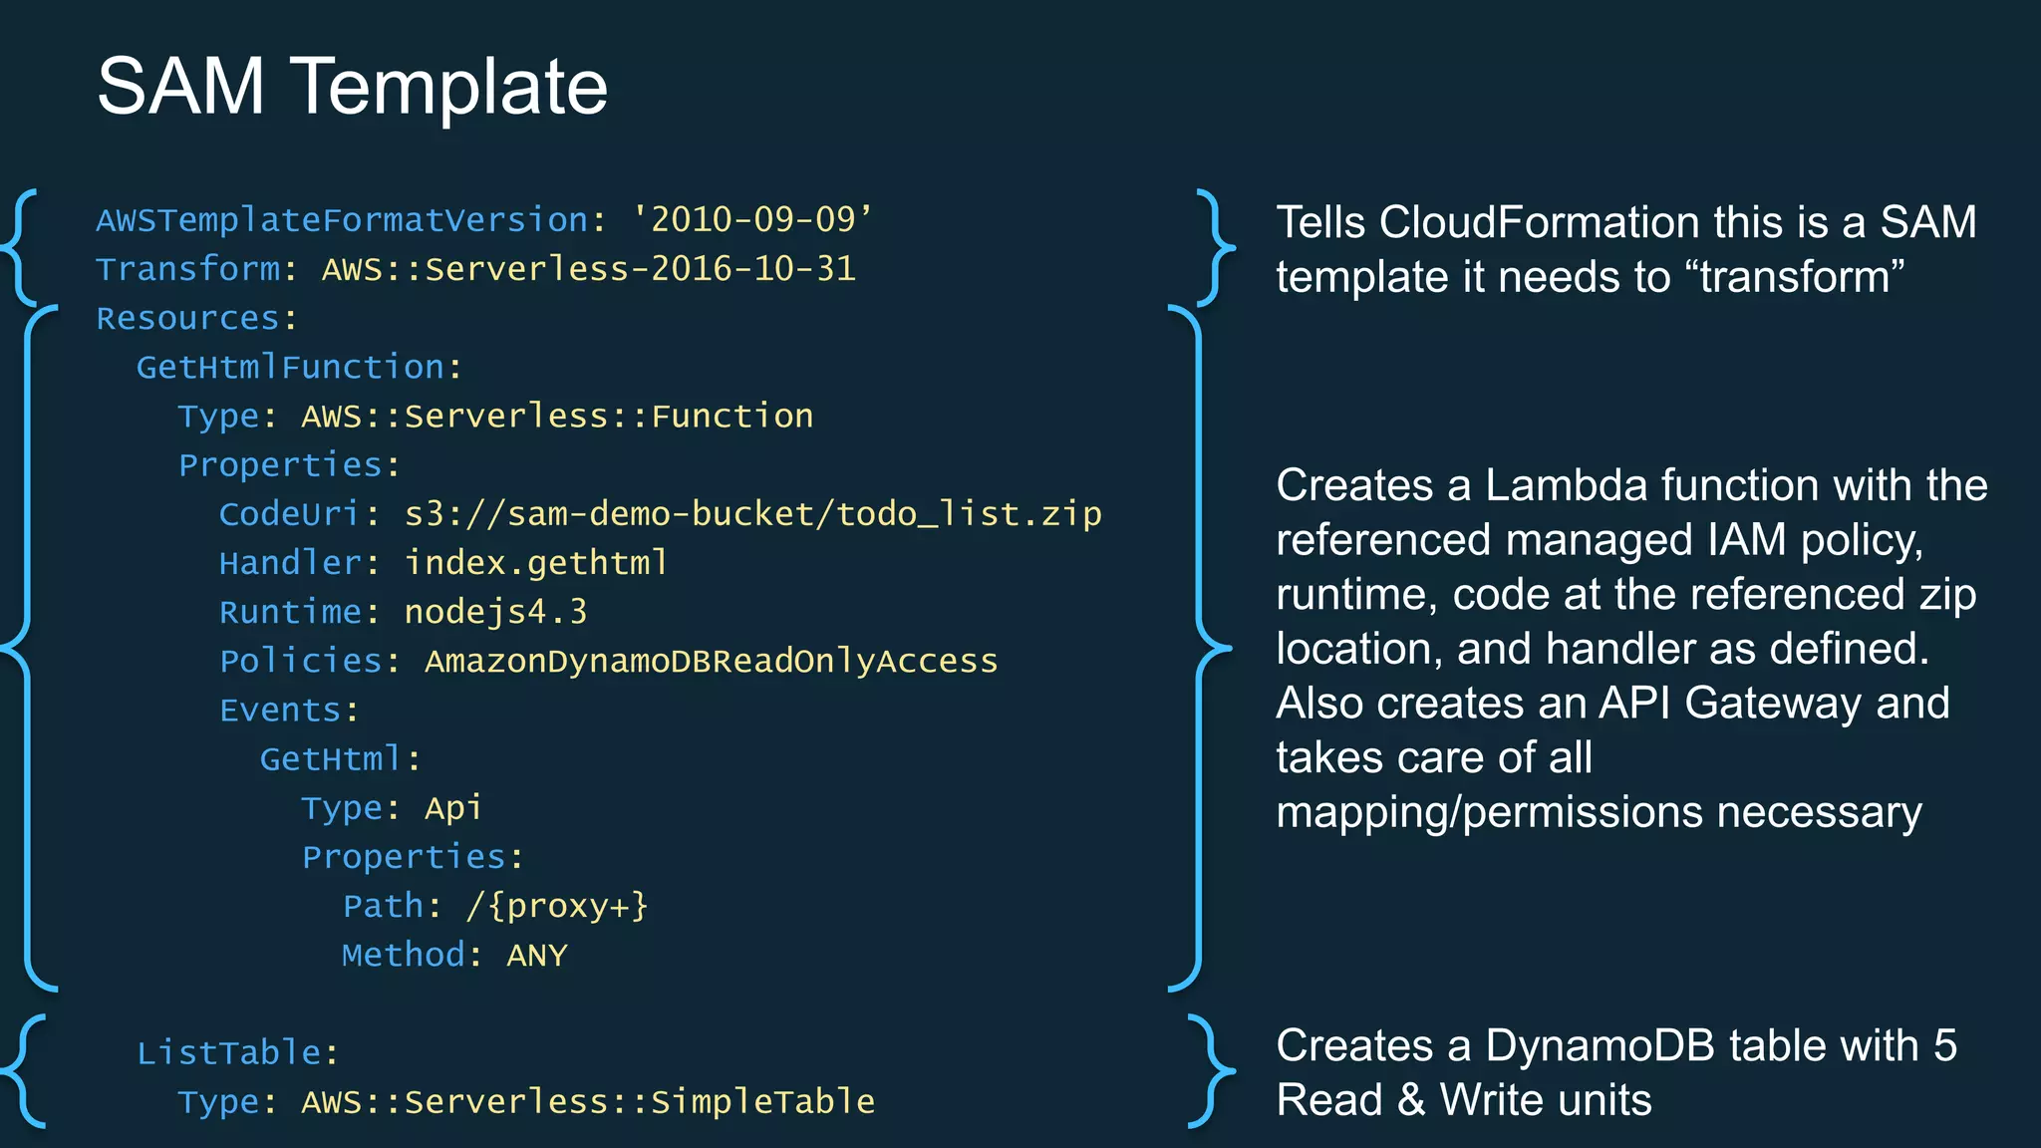Screen dimensions: 2041x1148
Task: Click the 'Resources:' code line
Action: pos(196,318)
